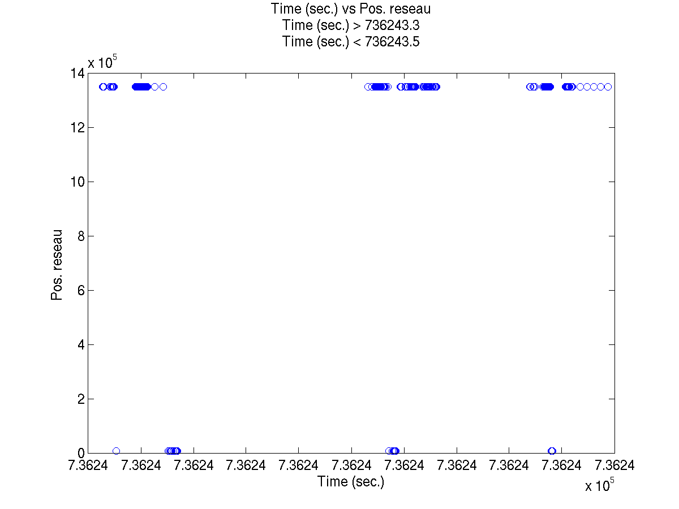Click the y-axis tick label "12"

tap(78, 128)
